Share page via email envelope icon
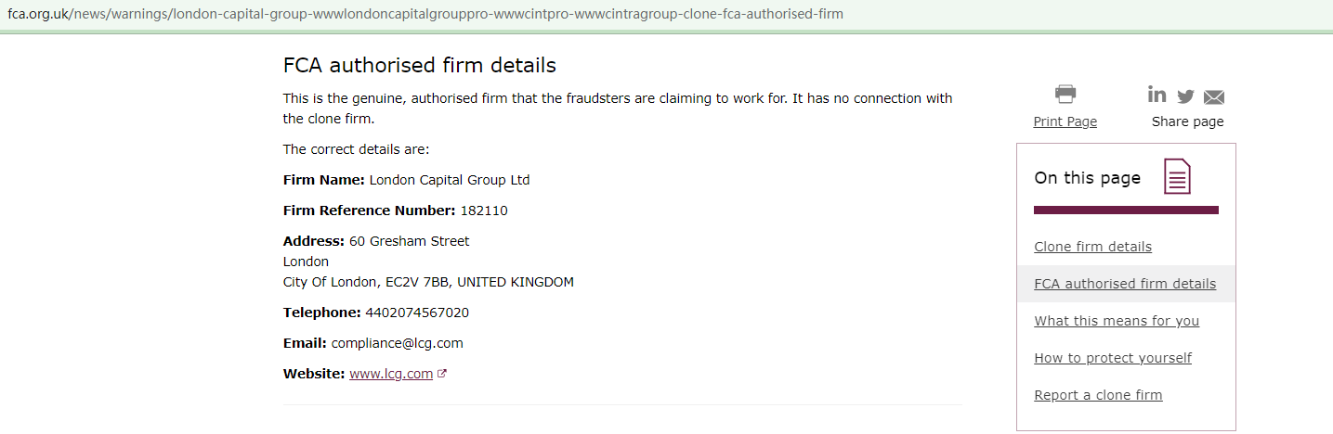This screenshot has height=434, width=1333. coord(1214,97)
